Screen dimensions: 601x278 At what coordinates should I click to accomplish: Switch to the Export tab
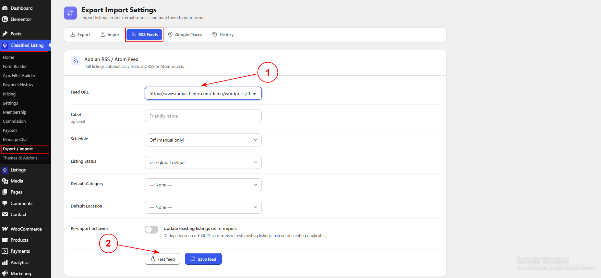[80, 34]
